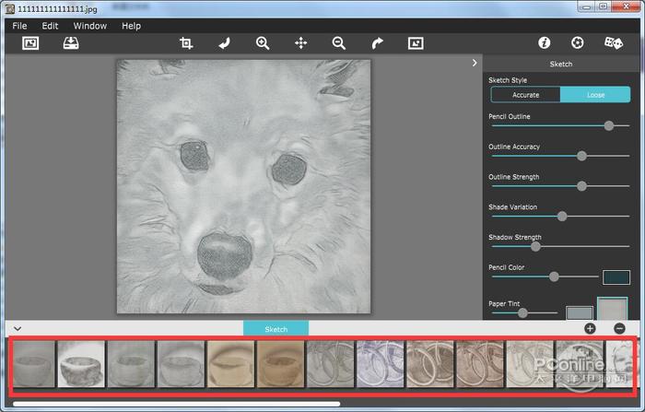Collapse the presets strip chevron
The image size is (645, 412).
coord(18,328)
